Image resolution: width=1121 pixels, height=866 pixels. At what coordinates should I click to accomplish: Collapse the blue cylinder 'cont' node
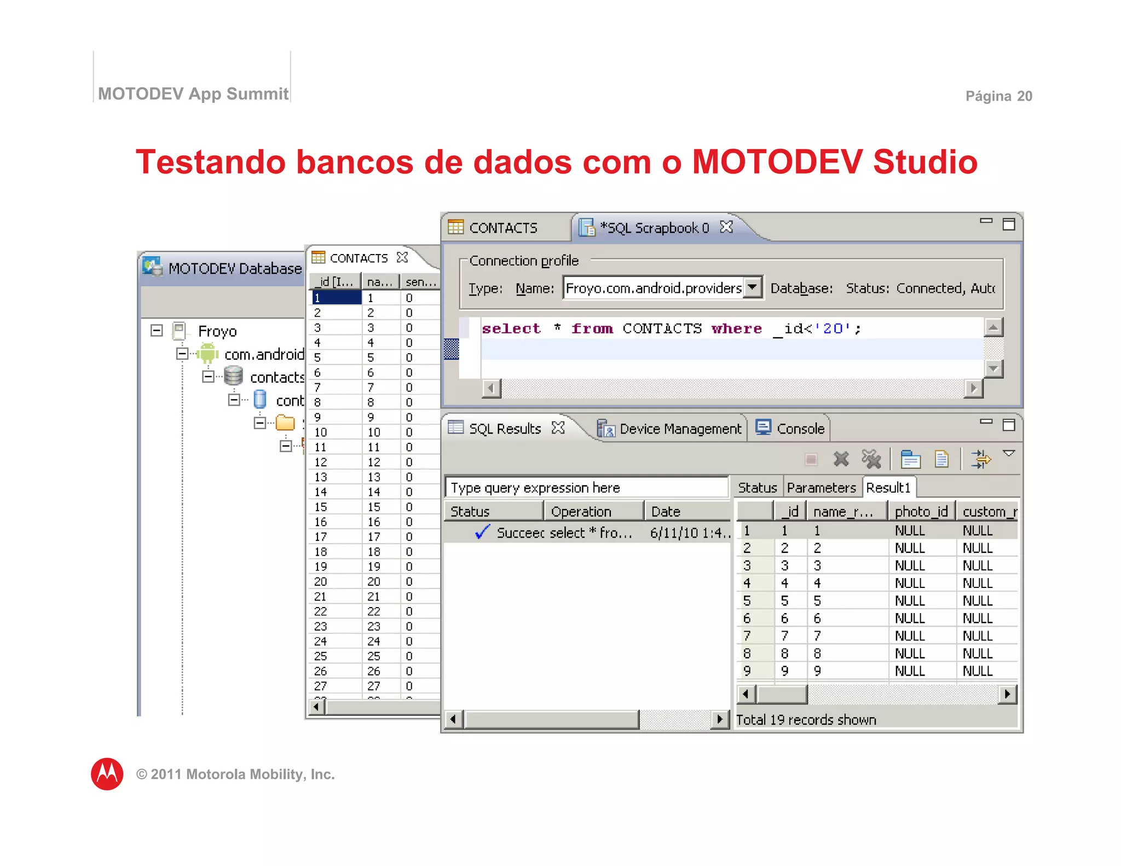click(234, 400)
